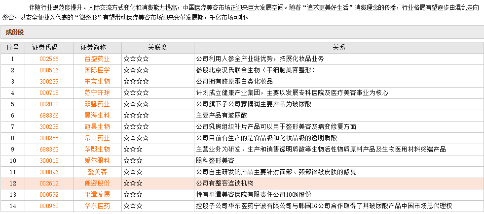
Task: Open stock code 002566 link
Action: pos(49,59)
